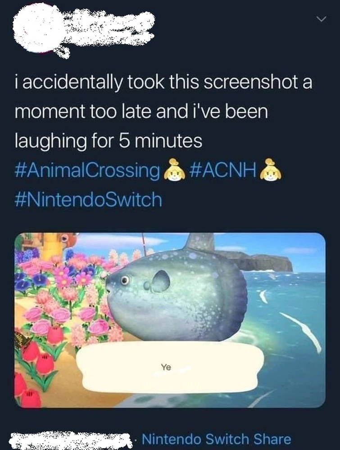Viewport: 340px width, 450px height.
Task: Click the sunfish's small pectoral fin
Action: point(160,282)
